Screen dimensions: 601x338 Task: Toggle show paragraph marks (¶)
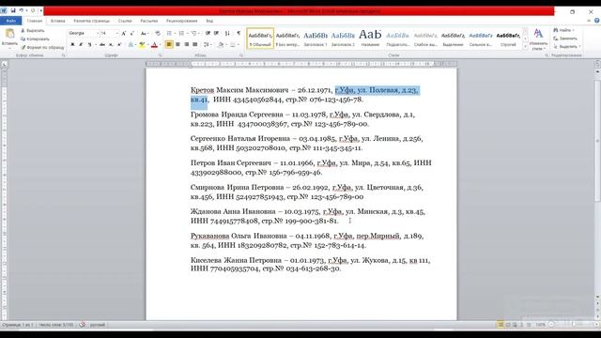[x=239, y=34]
